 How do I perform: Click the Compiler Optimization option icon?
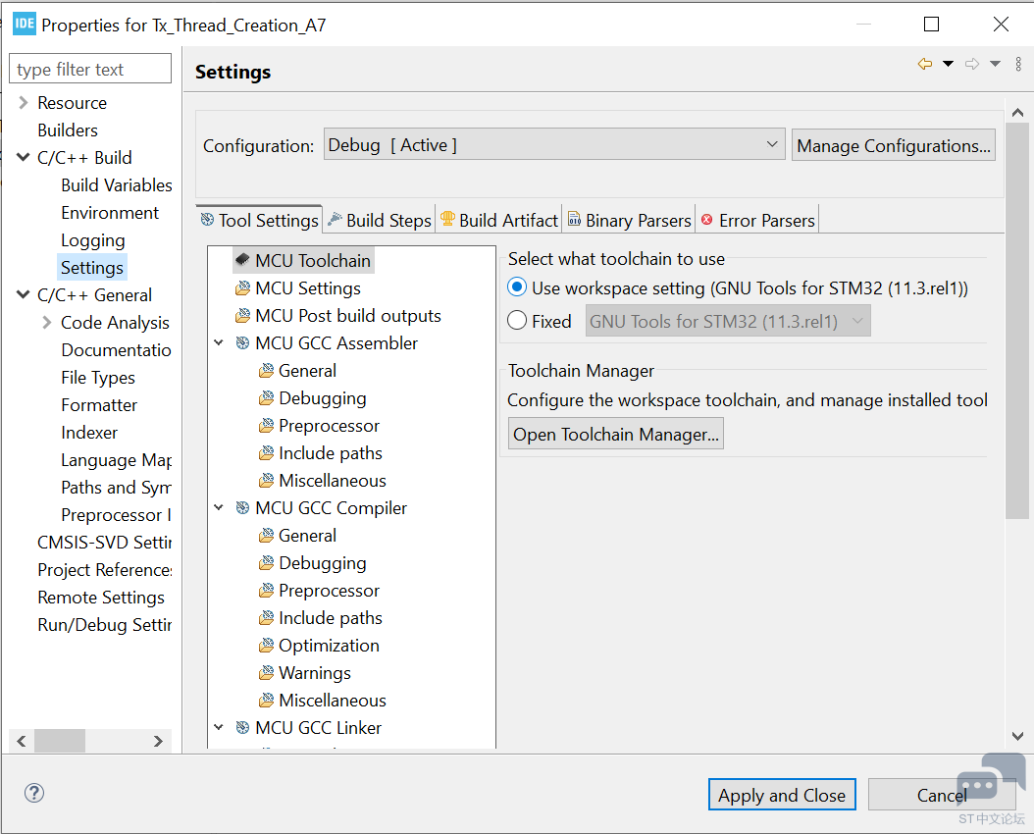click(266, 646)
